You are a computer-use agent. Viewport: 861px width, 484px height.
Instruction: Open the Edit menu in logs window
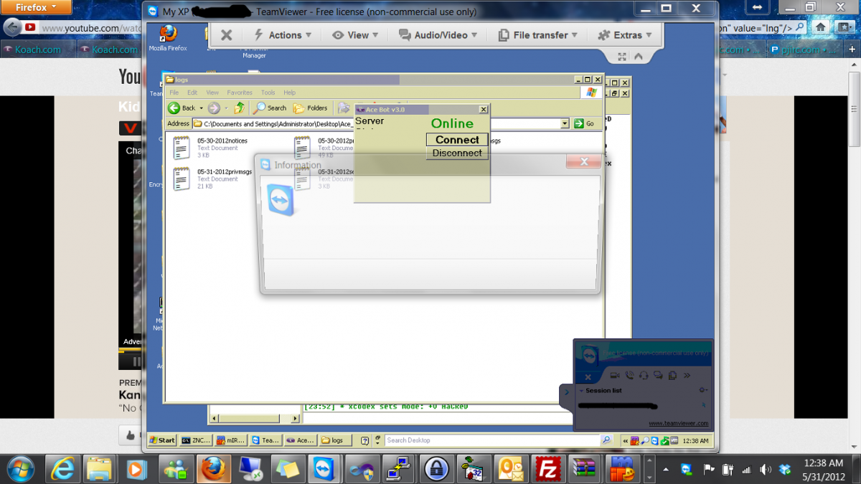click(192, 92)
